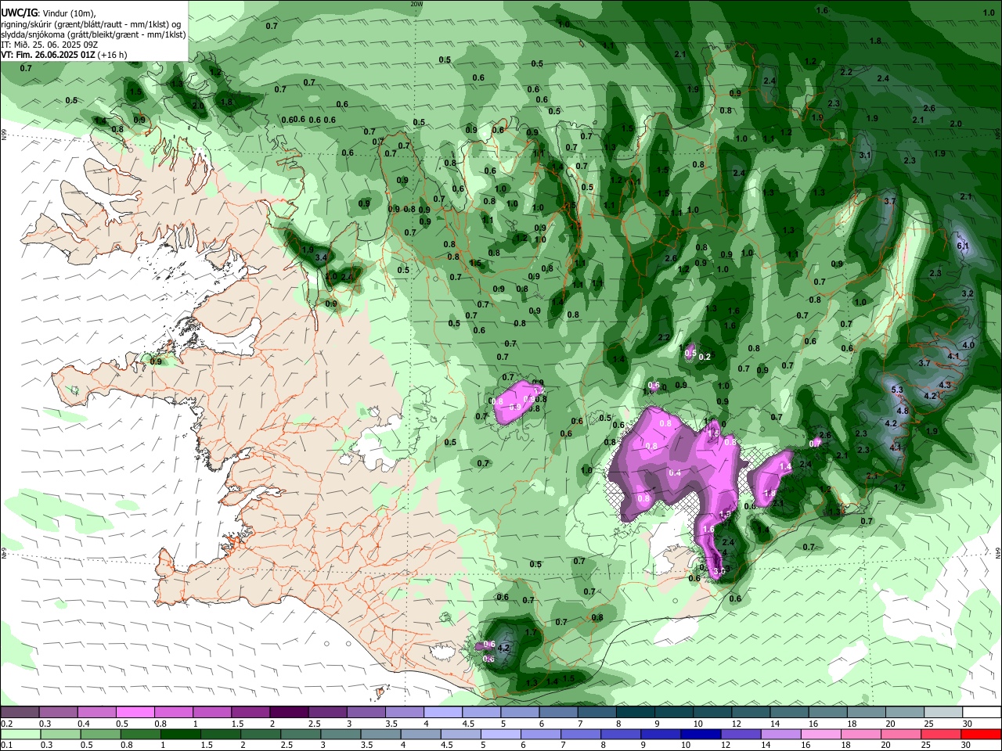Click the pale gray 25 mm snow swatch
Screen dimensions: 1002x751
943,713
